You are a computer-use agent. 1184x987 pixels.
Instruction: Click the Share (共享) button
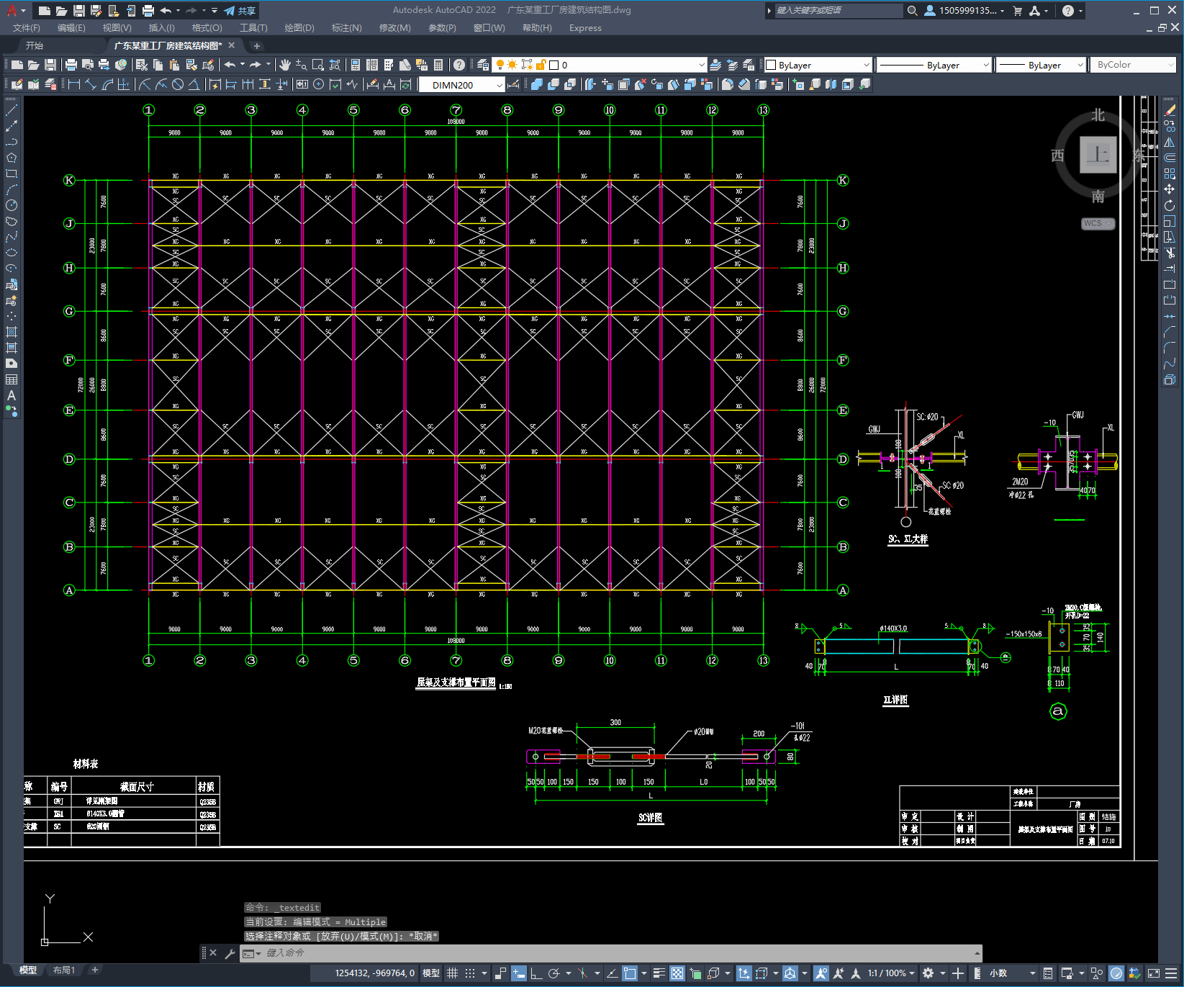tap(240, 10)
